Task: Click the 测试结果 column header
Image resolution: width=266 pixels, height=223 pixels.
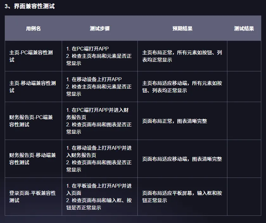Action: coord(244,28)
